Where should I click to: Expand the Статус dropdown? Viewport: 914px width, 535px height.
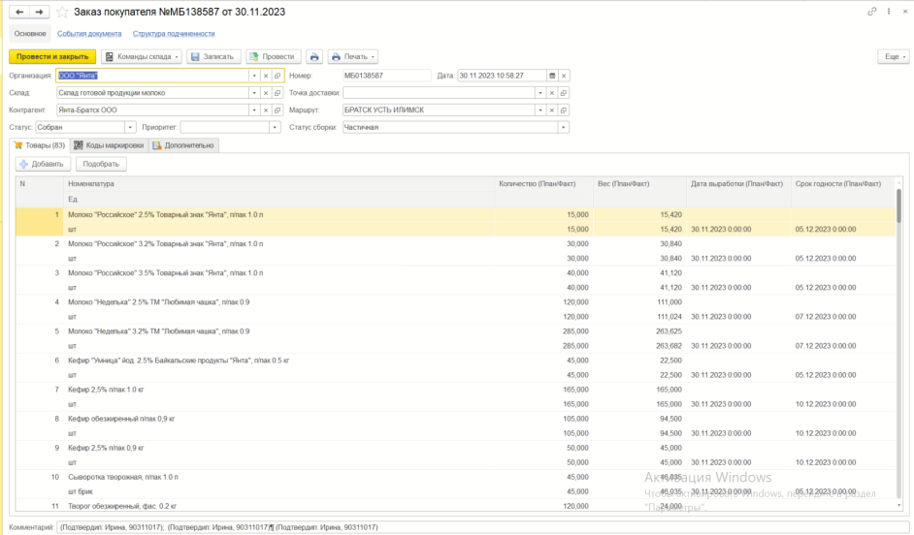(130, 128)
